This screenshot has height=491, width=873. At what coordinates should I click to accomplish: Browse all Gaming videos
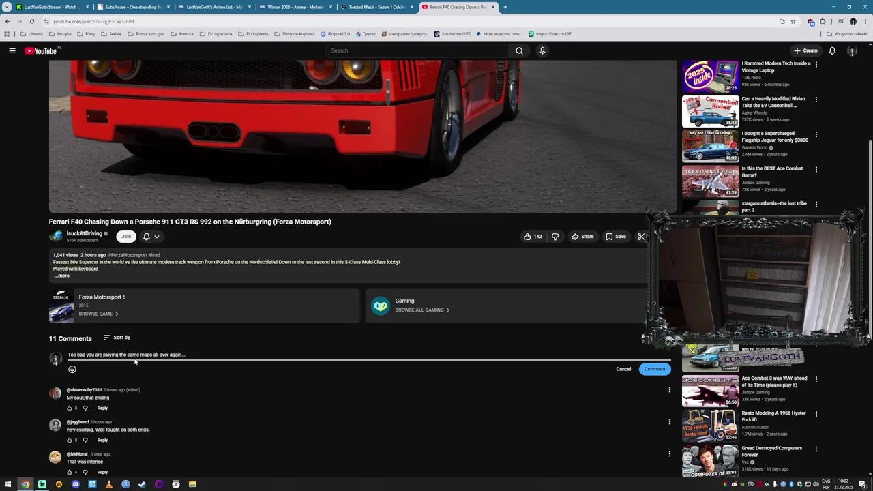tap(422, 310)
